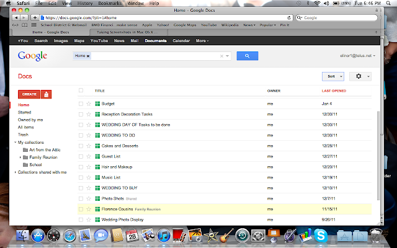Screen dimensions: 397x248
Task: Open the Window menu
Action: tap(135, 3)
